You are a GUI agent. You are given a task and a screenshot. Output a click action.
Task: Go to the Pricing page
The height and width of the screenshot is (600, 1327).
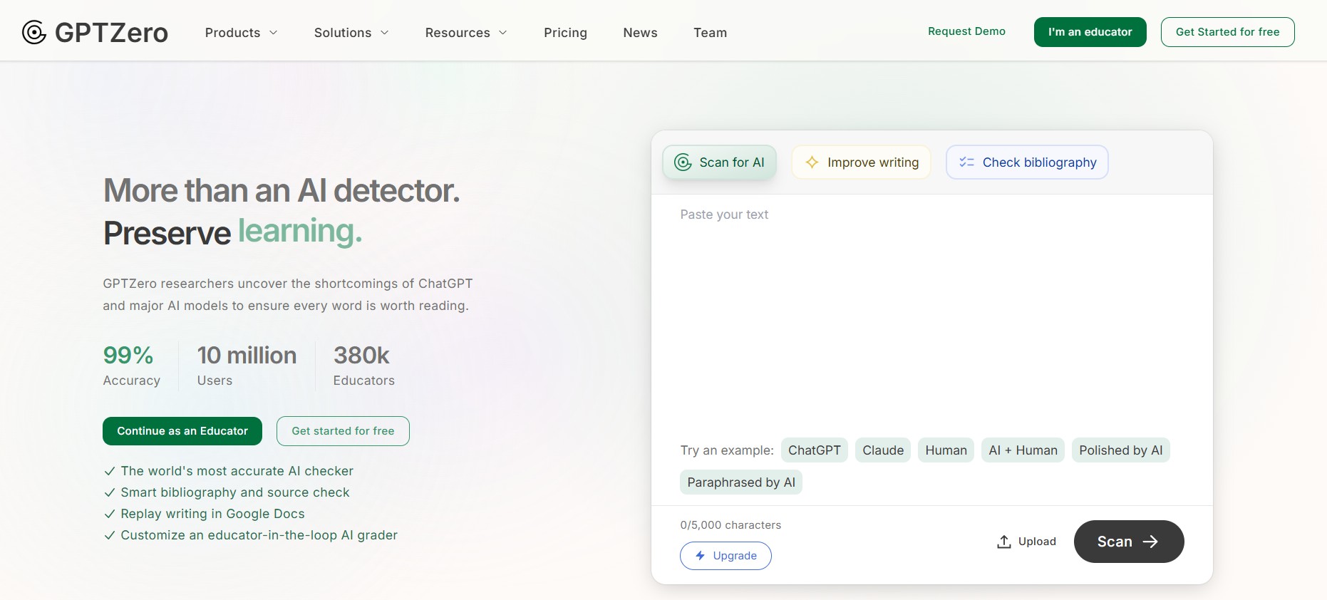[565, 33]
